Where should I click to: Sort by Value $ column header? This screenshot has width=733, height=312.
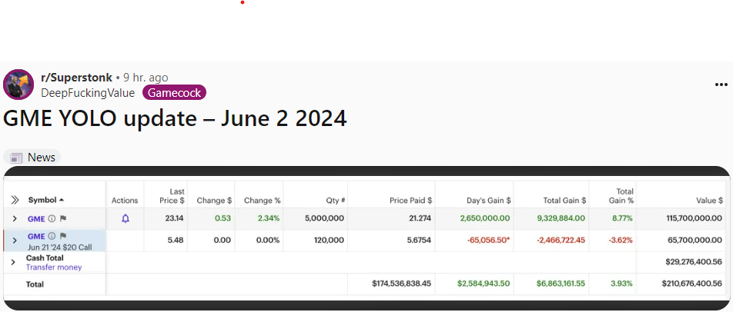pos(710,200)
